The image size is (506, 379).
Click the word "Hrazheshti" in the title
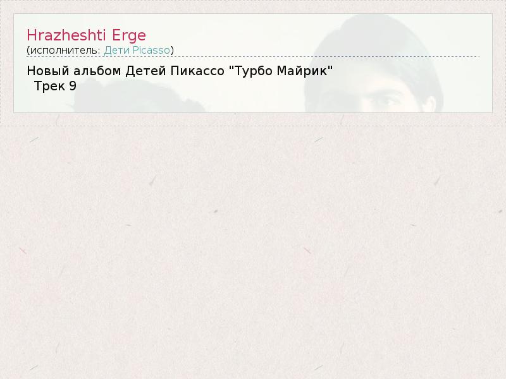66,35
